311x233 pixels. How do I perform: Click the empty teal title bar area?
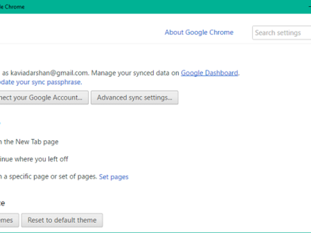(x=155, y=7)
